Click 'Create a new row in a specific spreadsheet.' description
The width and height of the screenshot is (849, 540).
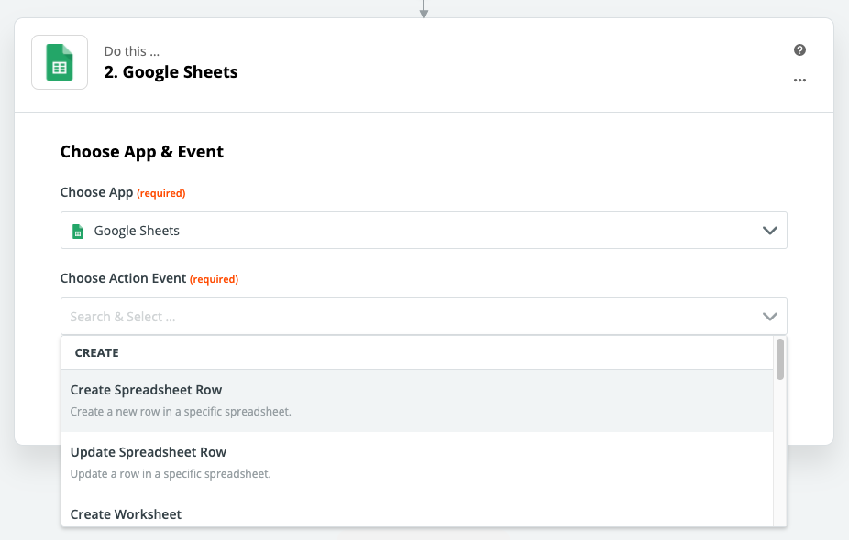(x=181, y=412)
